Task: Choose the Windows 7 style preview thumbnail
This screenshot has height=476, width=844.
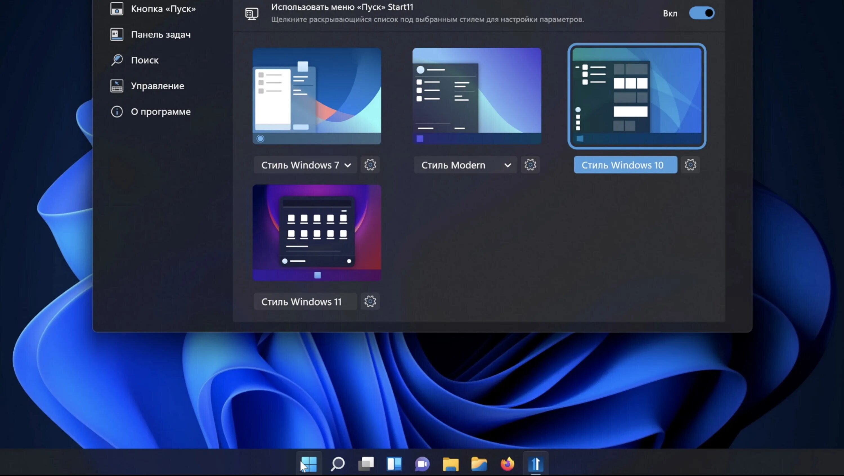Action: (x=316, y=96)
